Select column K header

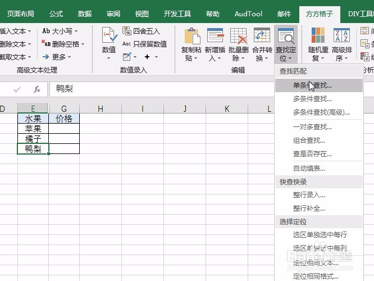[x=227, y=108]
